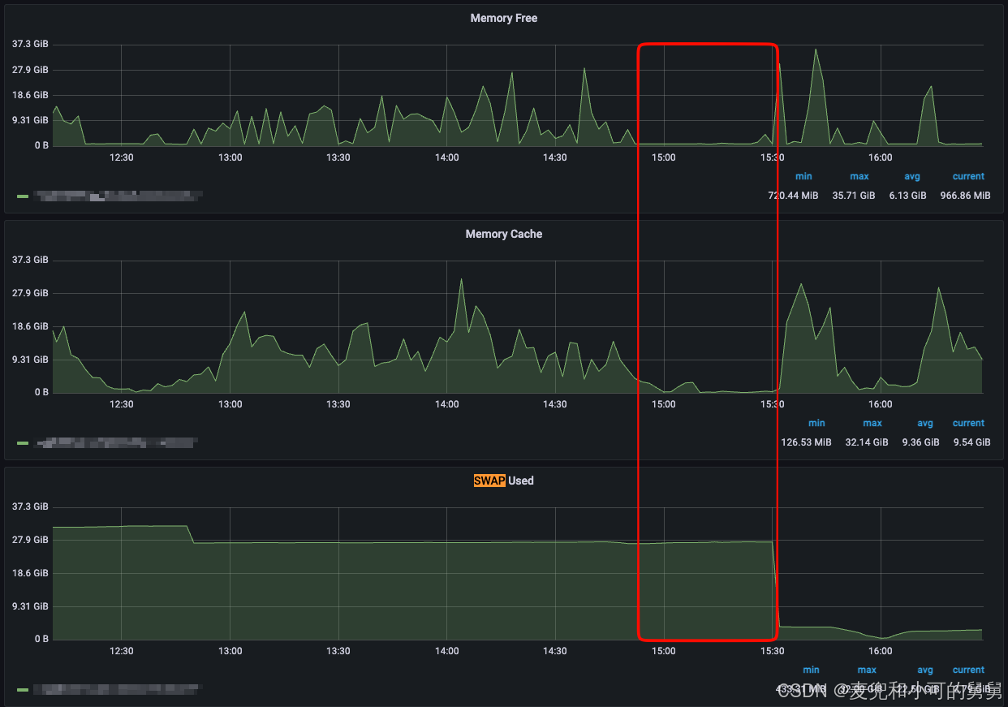Sort Memory Cache legend by avg column
Viewport: 1008px width, 707px height.
tap(925, 423)
